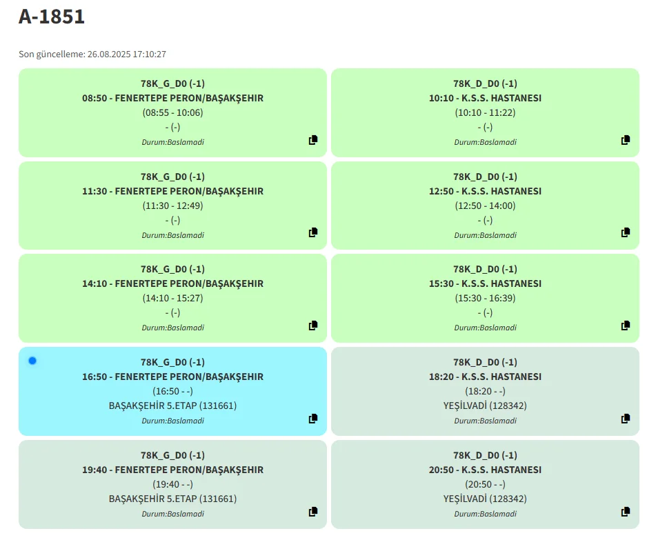Copy the 08:50 Fenertepe Peron trip

pos(313,140)
